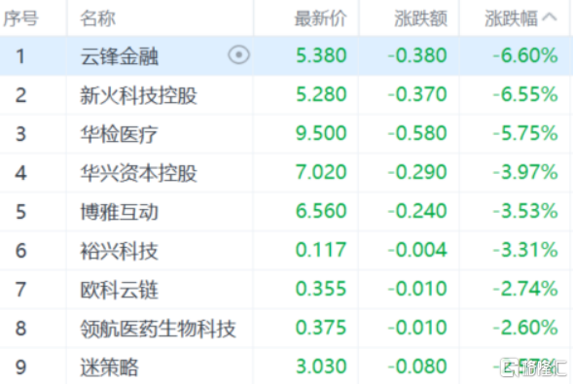Open stock 欧科云链
The image size is (573, 384).
coord(119,290)
